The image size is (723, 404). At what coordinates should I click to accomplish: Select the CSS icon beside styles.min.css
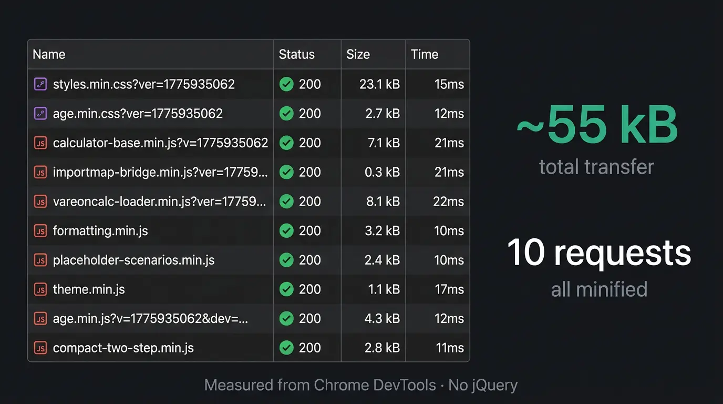pos(41,84)
